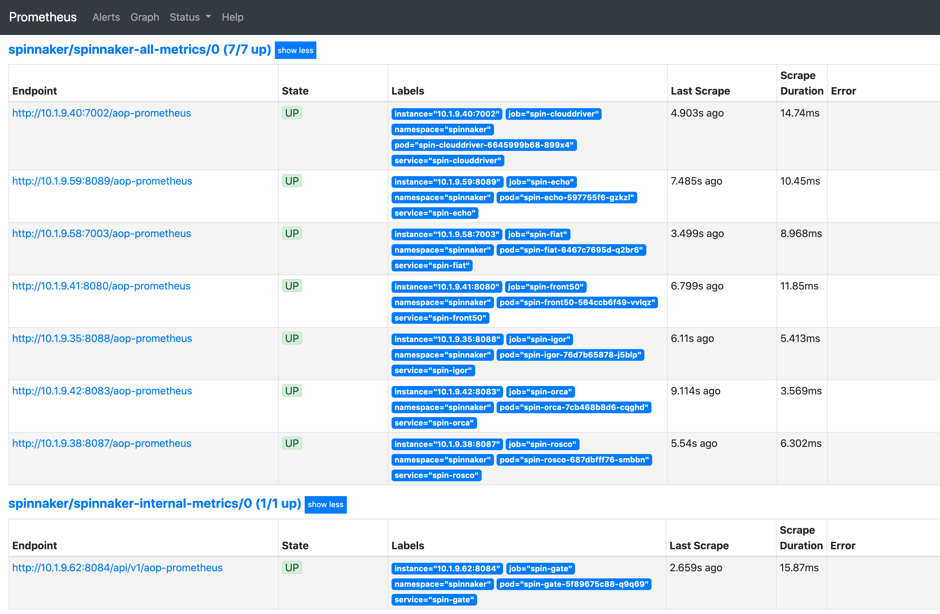Viewport: 940px width, 614px height.
Task: Open the 10.1.9.58:7003 fiat endpoint link
Action: click(101, 233)
